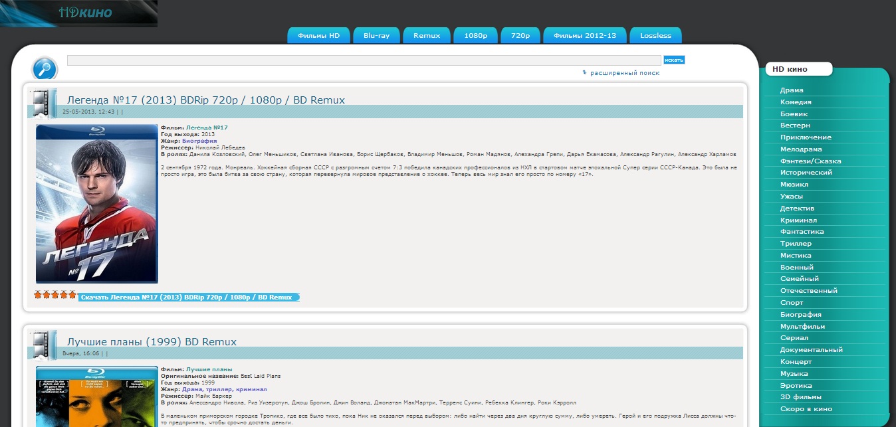
Task: Open the Приключение genre category
Action: pyautogui.click(x=806, y=137)
